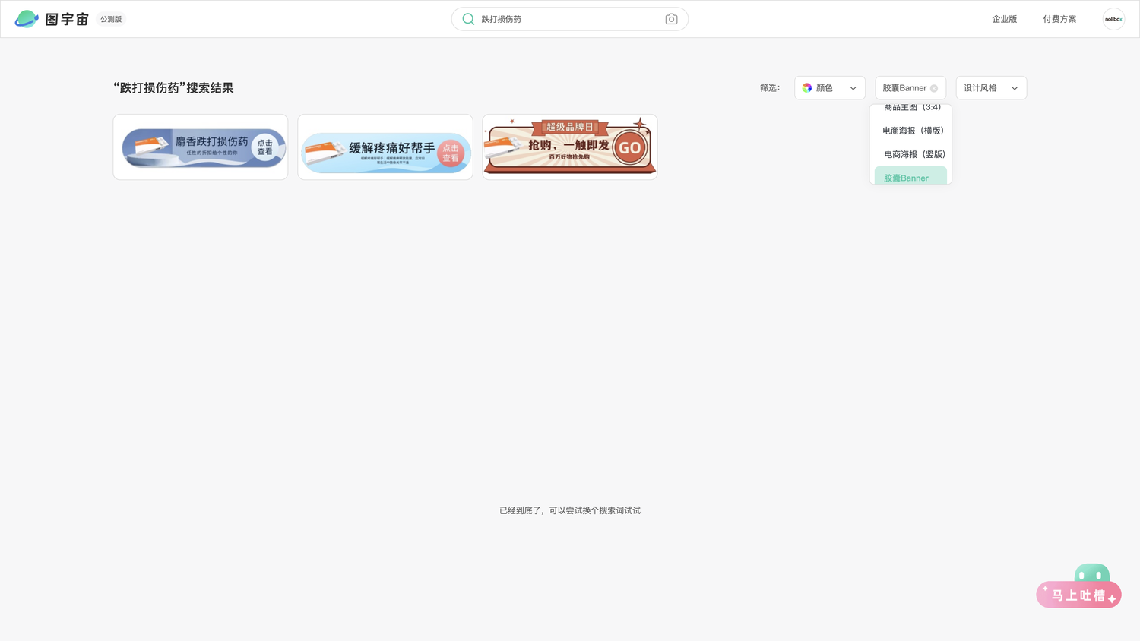1140x641 pixels.
Task: Open the 设计风格 dropdown
Action: [991, 88]
